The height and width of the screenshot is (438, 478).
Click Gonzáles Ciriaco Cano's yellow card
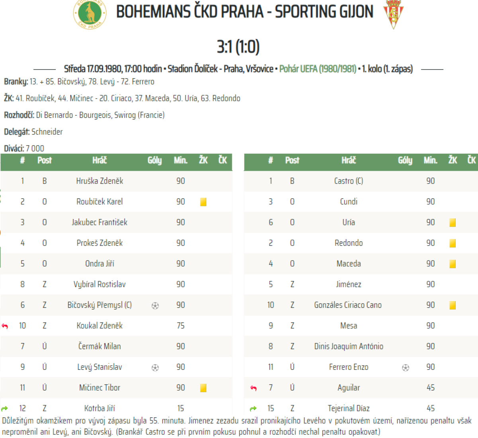pos(453,305)
